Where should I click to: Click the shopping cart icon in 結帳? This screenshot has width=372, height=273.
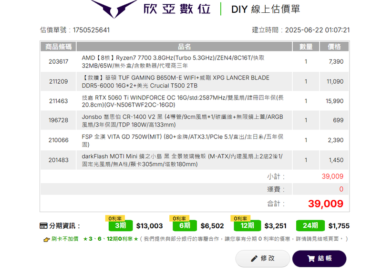coord(311,259)
